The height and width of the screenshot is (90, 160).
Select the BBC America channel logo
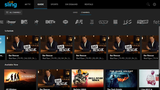coord(115,22)
